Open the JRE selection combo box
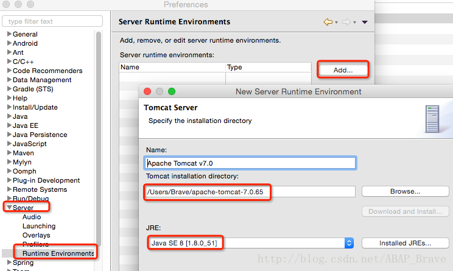453x271 pixels. [251, 243]
